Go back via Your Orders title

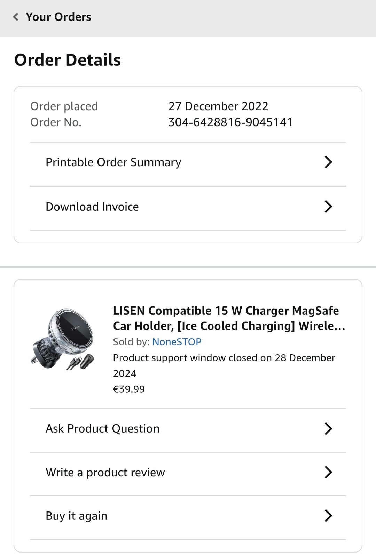[x=58, y=17]
